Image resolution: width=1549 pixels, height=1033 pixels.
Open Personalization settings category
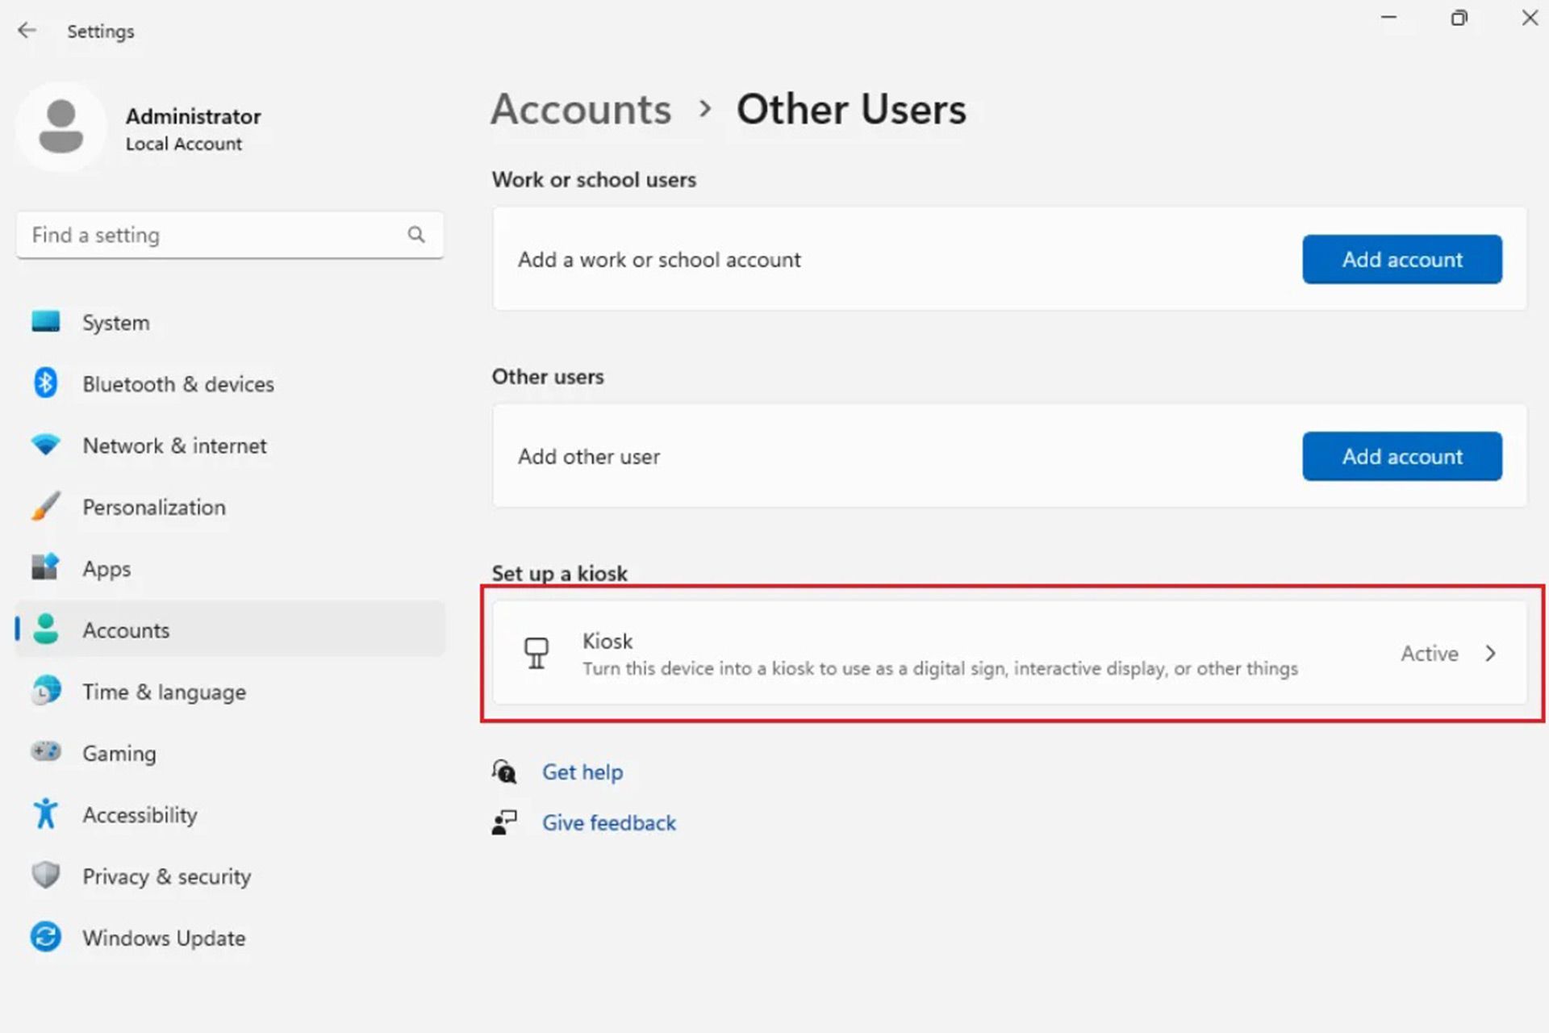(230, 507)
